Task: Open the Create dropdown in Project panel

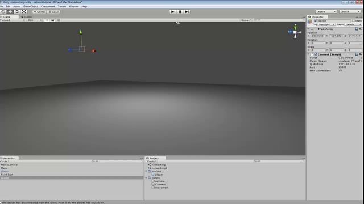Action: (152, 161)
